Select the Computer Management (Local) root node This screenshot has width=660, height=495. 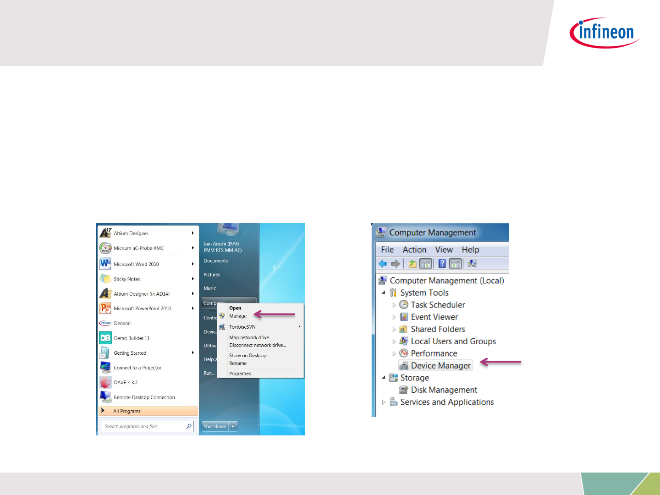pos(441,280)
